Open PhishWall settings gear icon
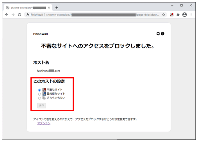198x142 pixels. 158,34
